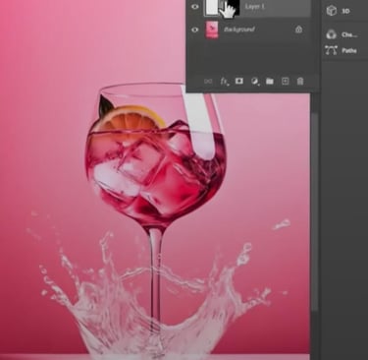
Task: Click the Layer 1 name label
Action: (x=255, y=7)
